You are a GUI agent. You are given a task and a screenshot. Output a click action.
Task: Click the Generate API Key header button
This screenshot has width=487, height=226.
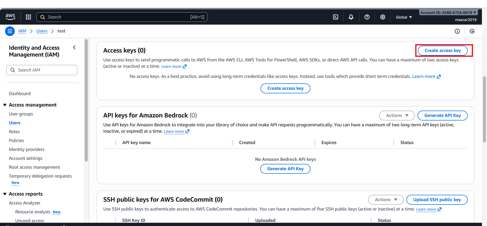(442, 115)
